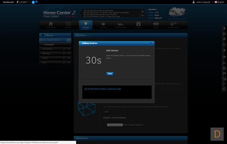The image size is (227, 144).
Task: Open the Consumption tab
Action: pos(121,25)
